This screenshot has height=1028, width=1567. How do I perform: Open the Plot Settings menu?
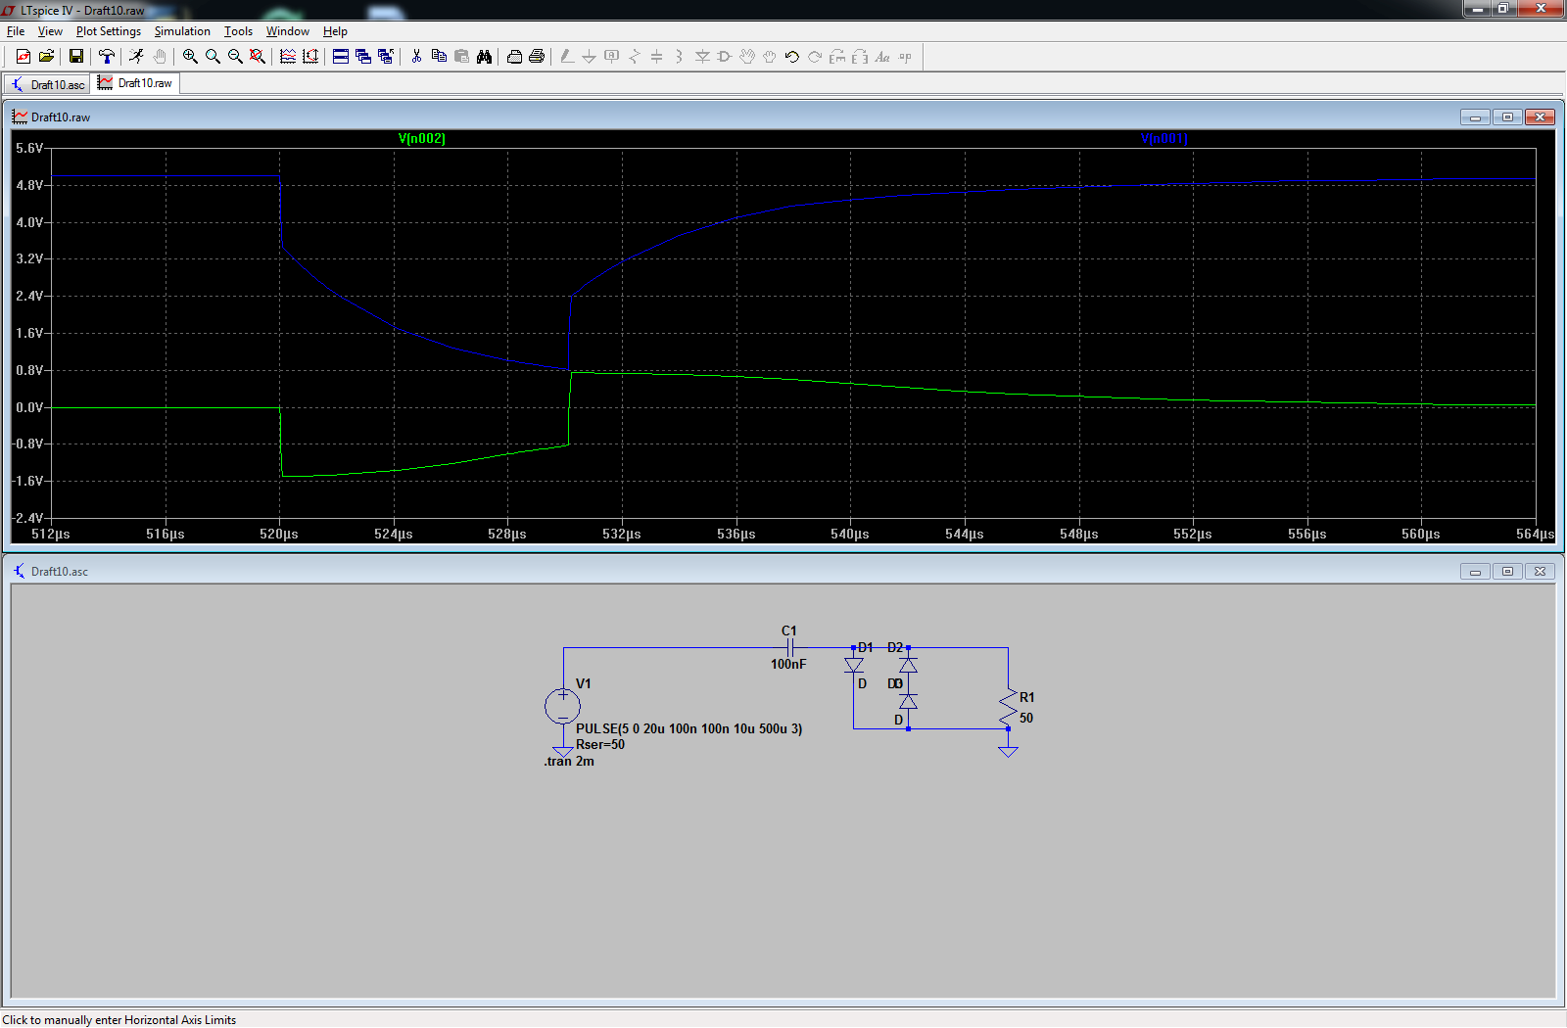pyautogui.click(x=109, y=31)
